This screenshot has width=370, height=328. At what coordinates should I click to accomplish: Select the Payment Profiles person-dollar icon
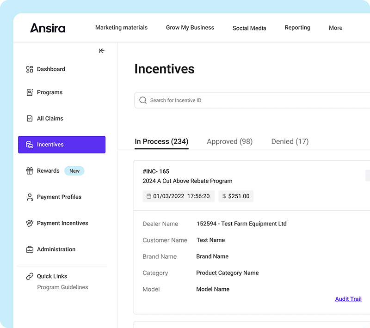pyautogui.click(x=29, y=197)
